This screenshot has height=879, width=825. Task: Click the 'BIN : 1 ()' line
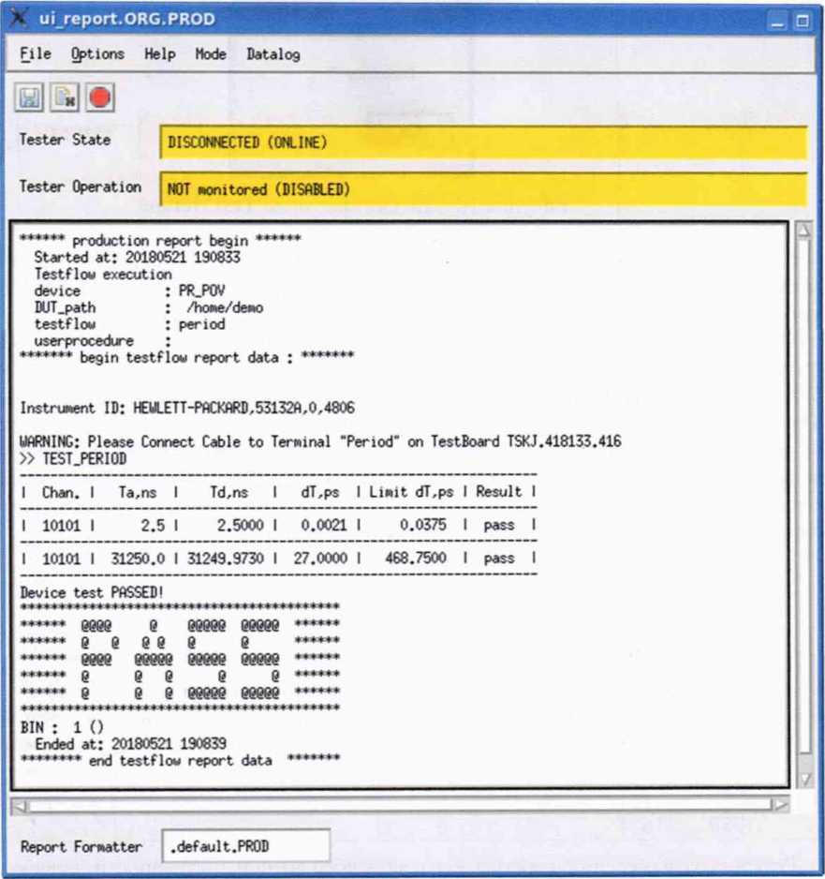click(62, 727)
